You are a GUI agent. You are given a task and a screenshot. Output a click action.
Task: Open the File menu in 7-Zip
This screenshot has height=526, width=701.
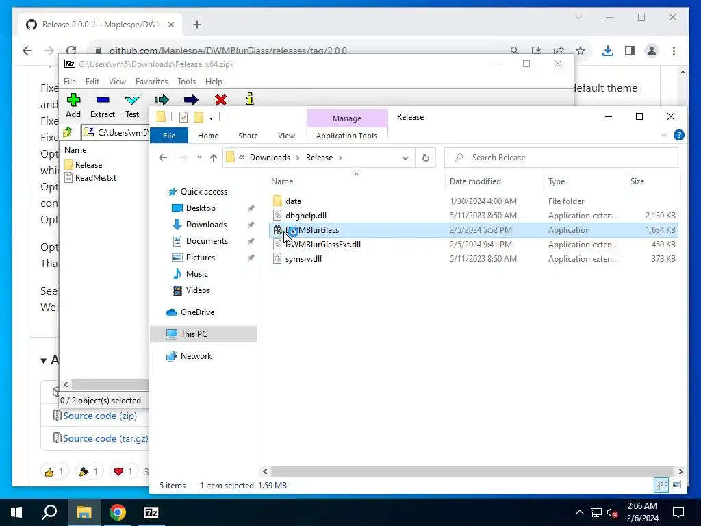[x=70, y=82]
